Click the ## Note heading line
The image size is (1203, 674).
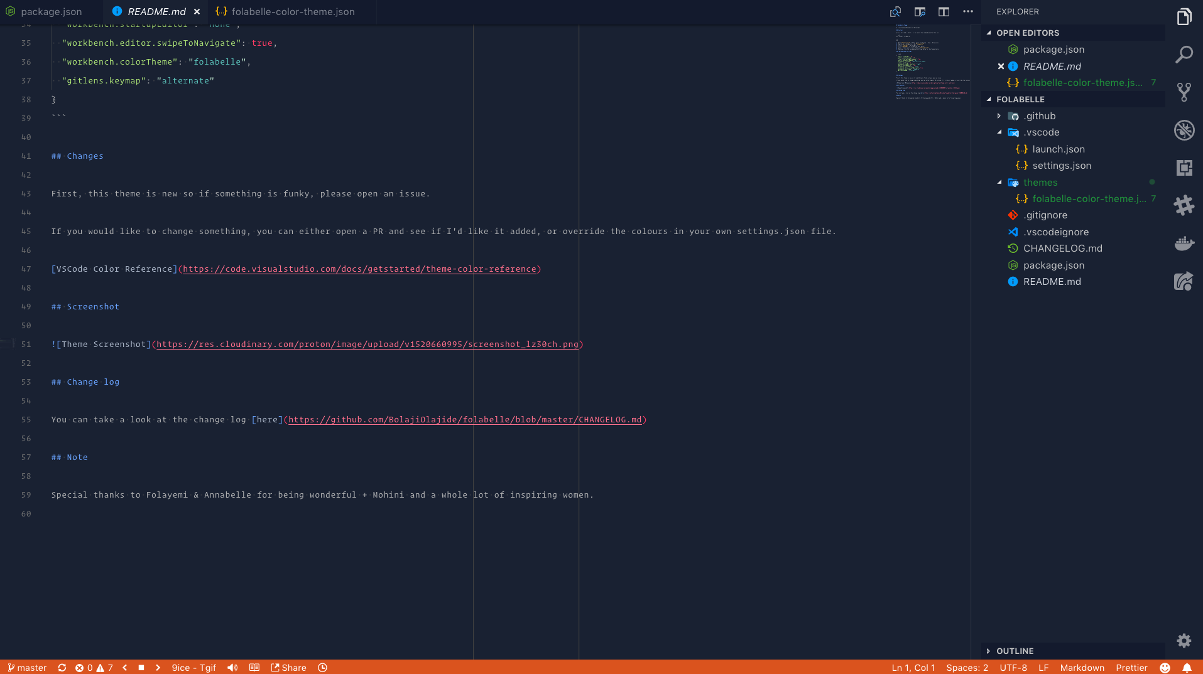(70, 457)
